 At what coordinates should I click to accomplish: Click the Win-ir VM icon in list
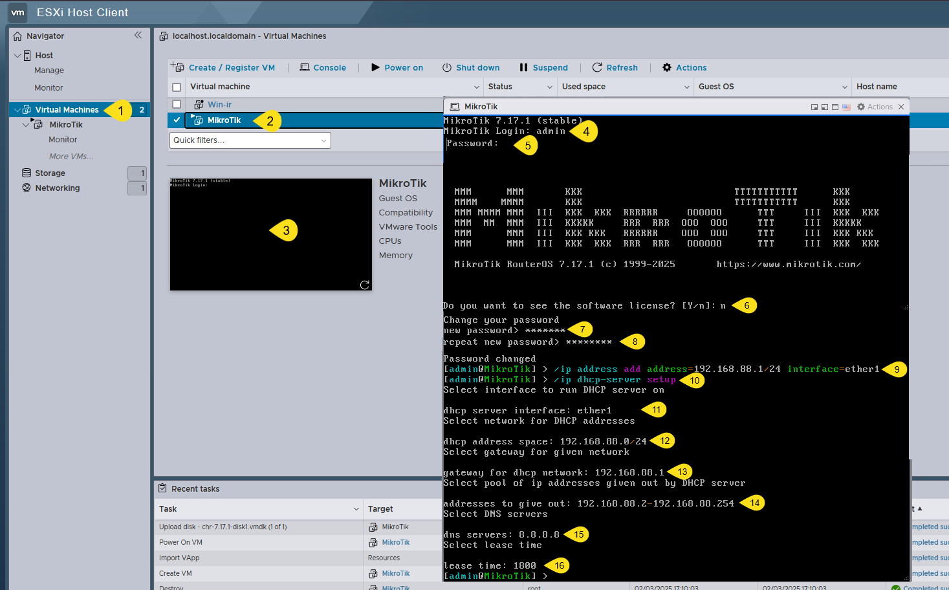pyautogui.click(x=199, y=104)
